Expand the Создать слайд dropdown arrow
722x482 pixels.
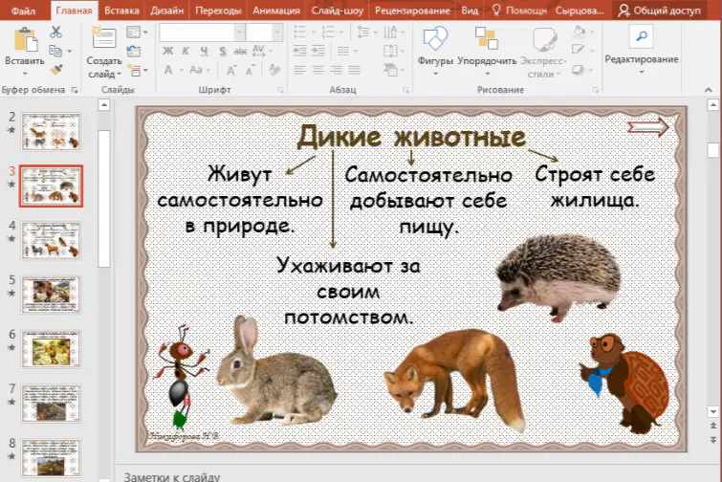pos(120,75)
